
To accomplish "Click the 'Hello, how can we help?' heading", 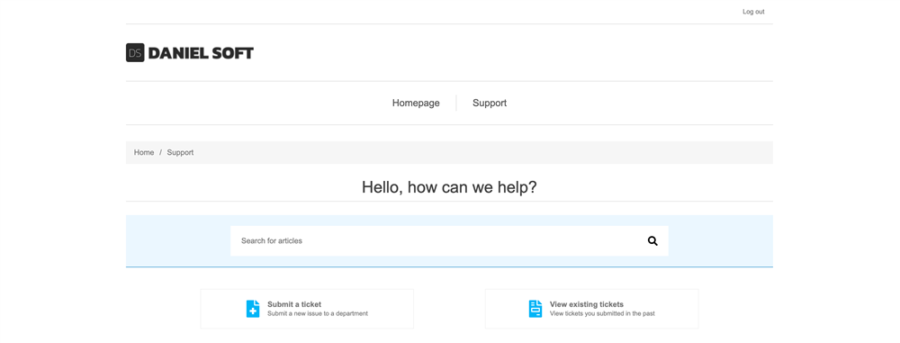I will coord(449,186).
